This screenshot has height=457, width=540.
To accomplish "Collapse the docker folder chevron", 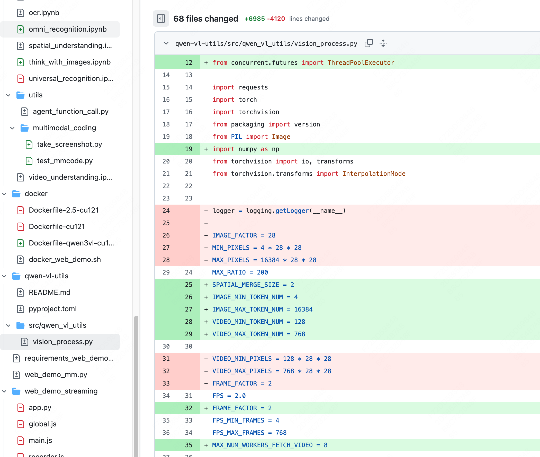I will click(x=4, y=194).
